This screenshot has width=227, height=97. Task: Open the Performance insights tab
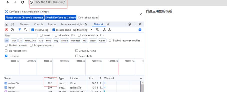[74, 24]
